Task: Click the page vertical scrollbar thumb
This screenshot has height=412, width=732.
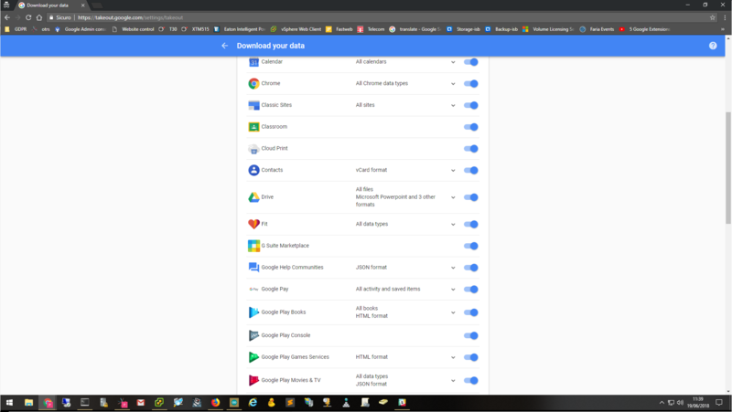Action: tap(728, 168)
